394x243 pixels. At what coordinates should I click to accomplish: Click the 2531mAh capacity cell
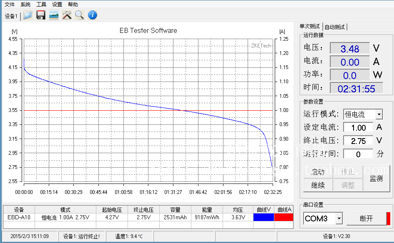pyautogui.click(x=175, y=217)
